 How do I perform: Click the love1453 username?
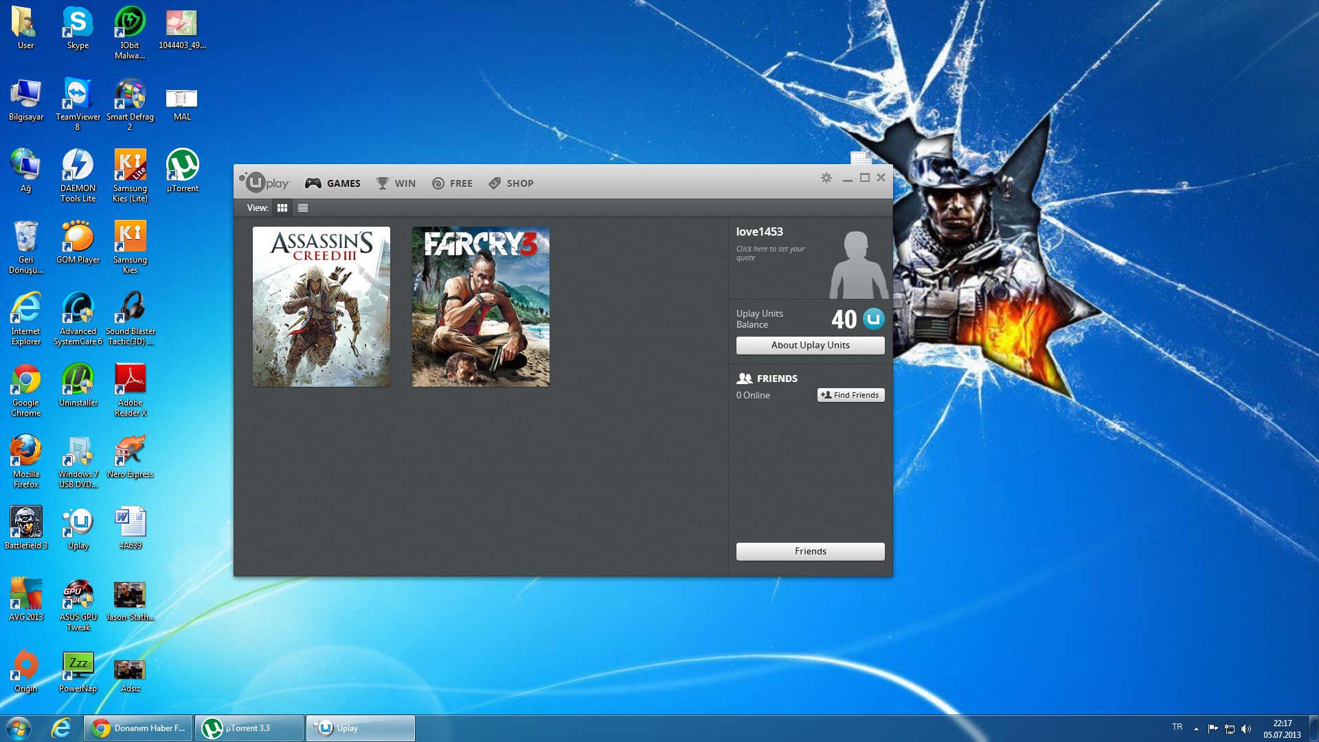[x=759, y=232]
